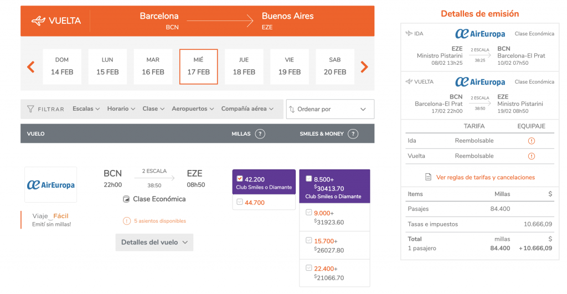Click the sort arrows icon in Ordenar por
The height and width of the screenshot is (294, 567).
(292, 109)
